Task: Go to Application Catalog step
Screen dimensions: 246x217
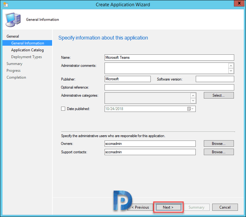Action: click(27, 50)
